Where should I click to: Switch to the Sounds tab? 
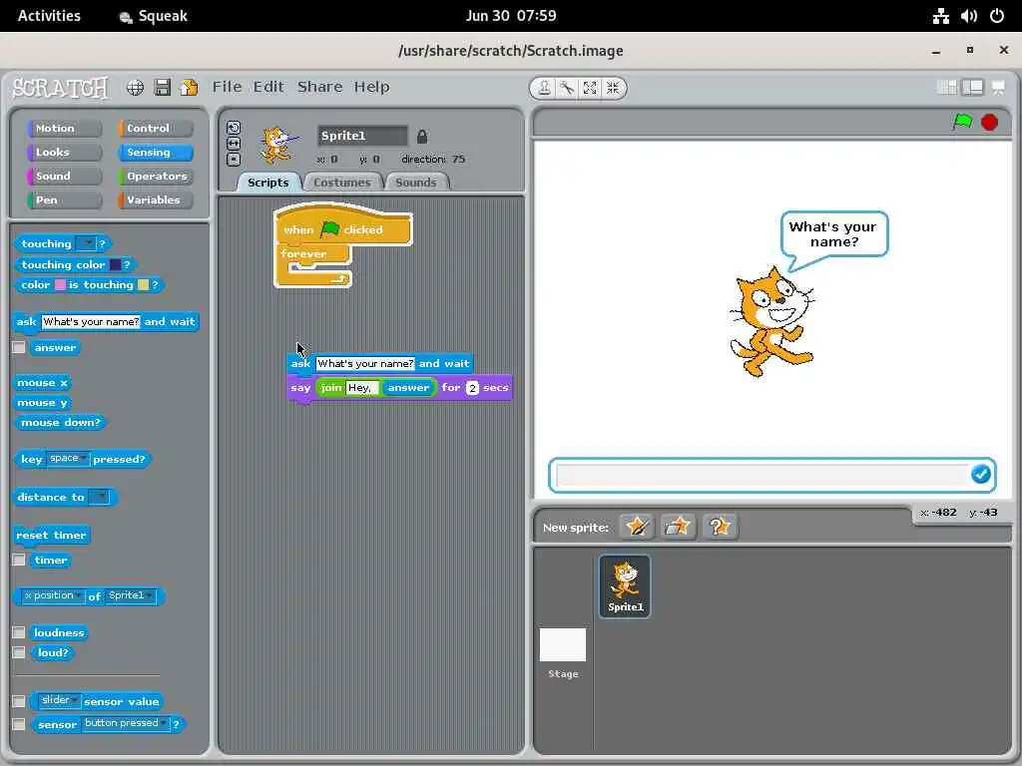pos(416,183)
